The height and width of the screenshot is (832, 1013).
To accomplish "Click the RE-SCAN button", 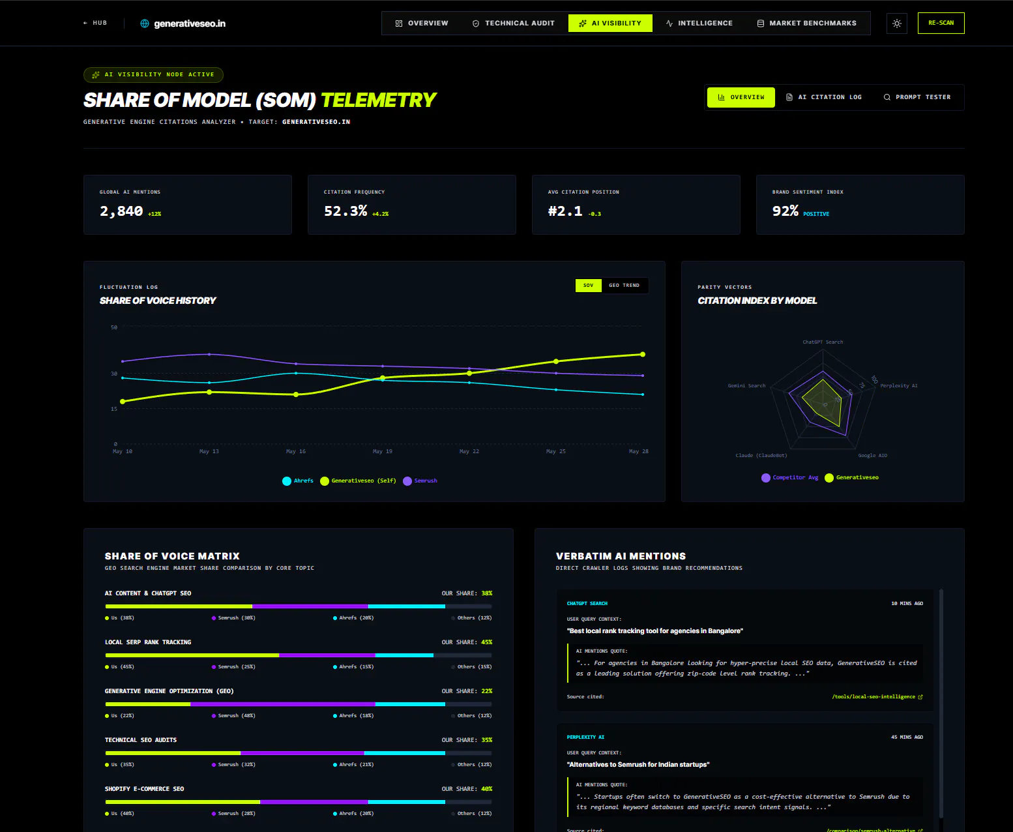I will [x=941, y=23].
